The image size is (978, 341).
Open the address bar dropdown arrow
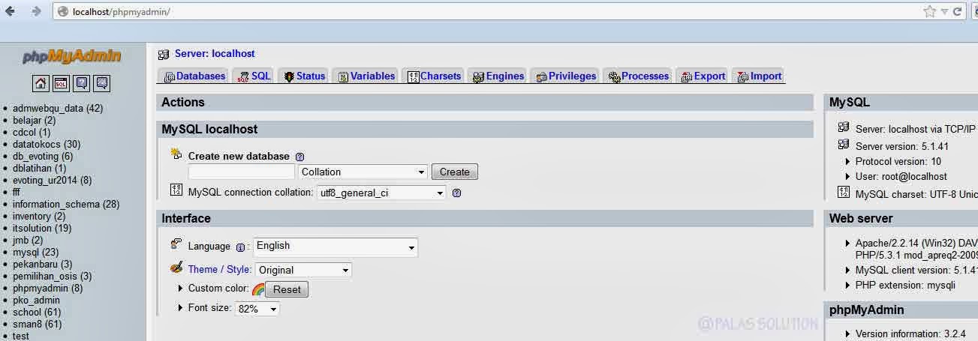coord(945,11)
